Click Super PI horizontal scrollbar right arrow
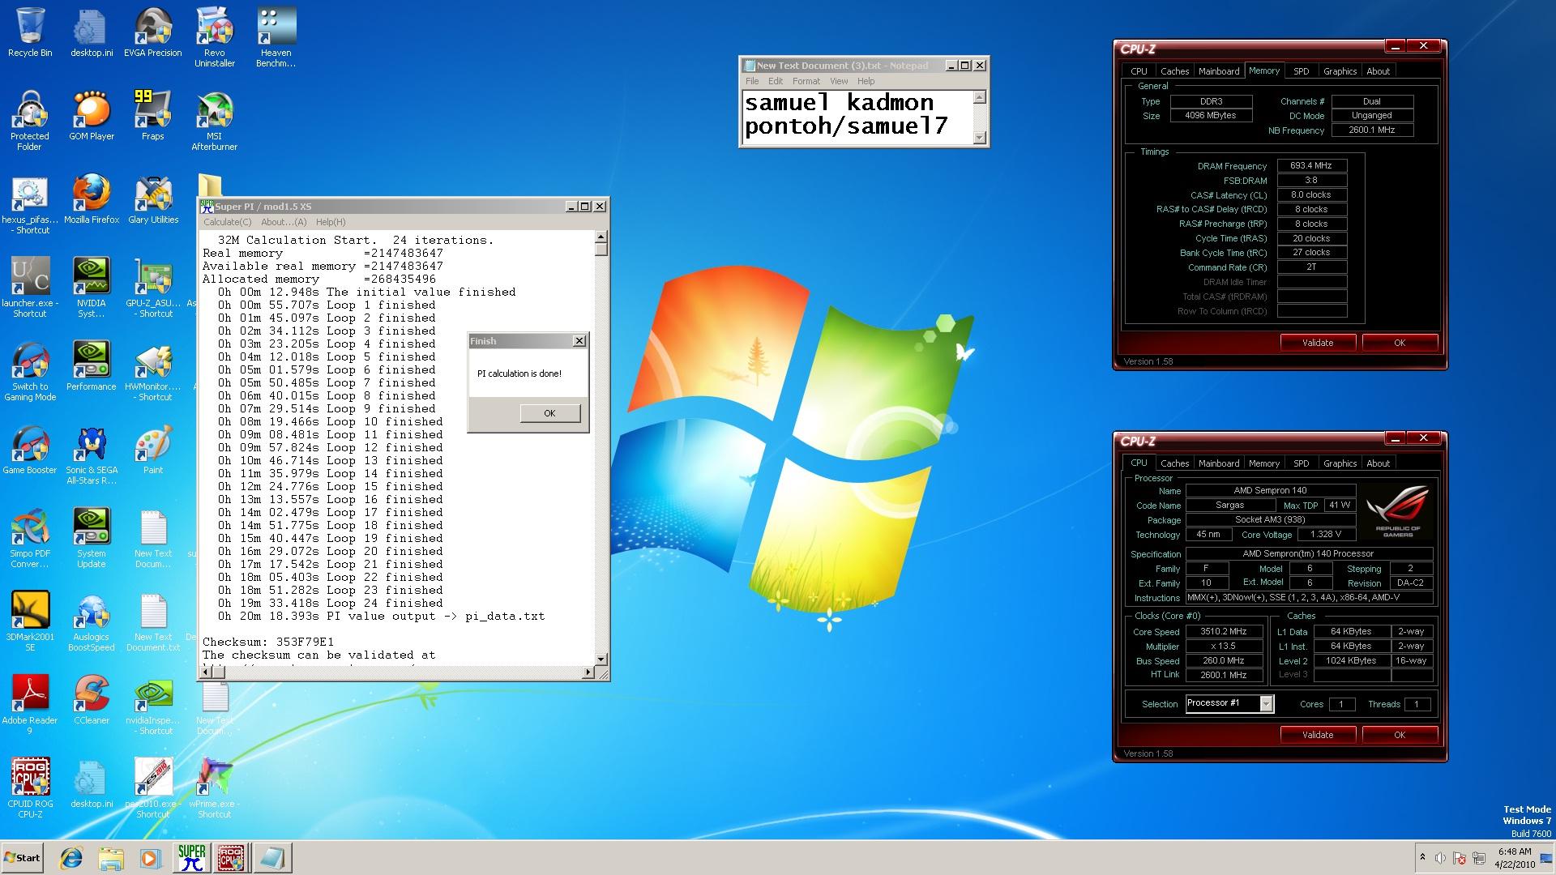The width and height of the screenshot is (1556, 875). tap(588, 672)
